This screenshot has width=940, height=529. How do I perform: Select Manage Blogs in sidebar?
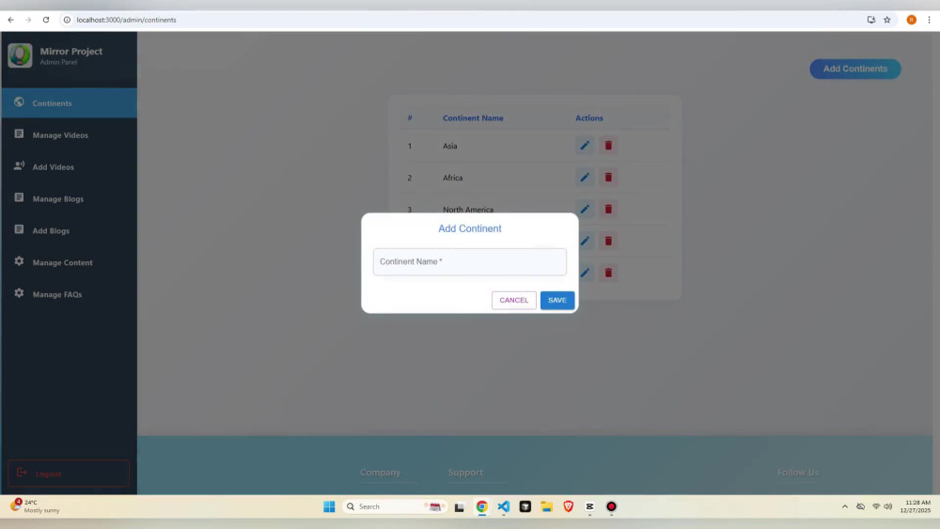pyautogui.click(x=69, y=198)
